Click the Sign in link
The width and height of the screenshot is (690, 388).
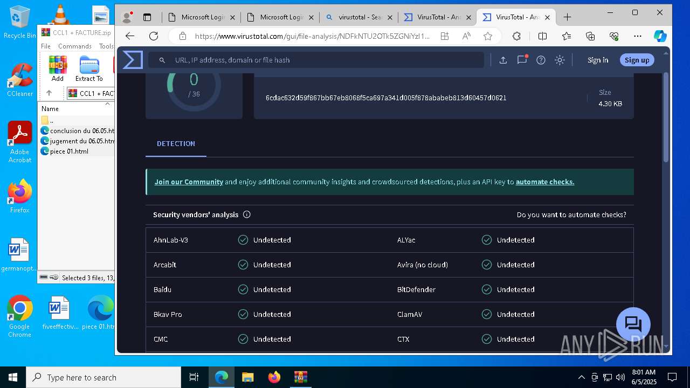[598, 60]
